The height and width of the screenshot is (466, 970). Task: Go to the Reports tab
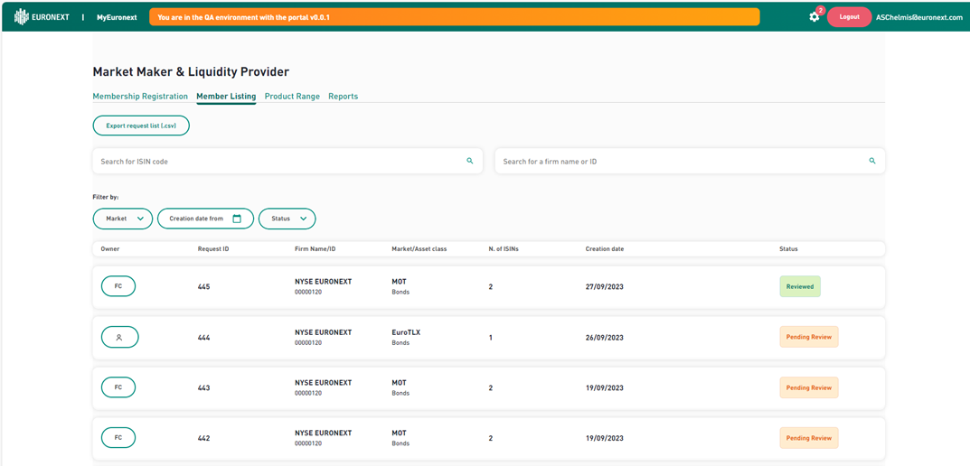[343, 97]
